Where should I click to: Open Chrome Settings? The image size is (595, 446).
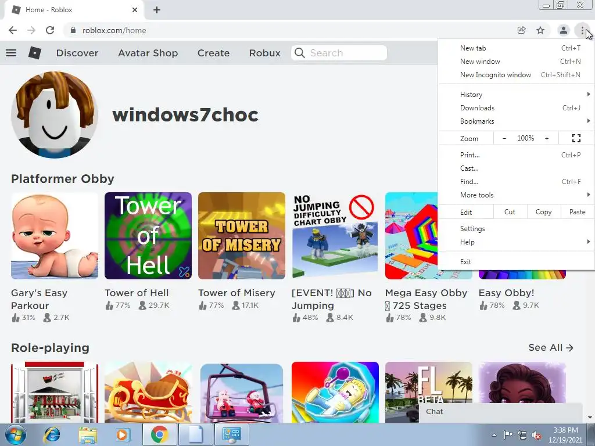click(x=516, y=229)
